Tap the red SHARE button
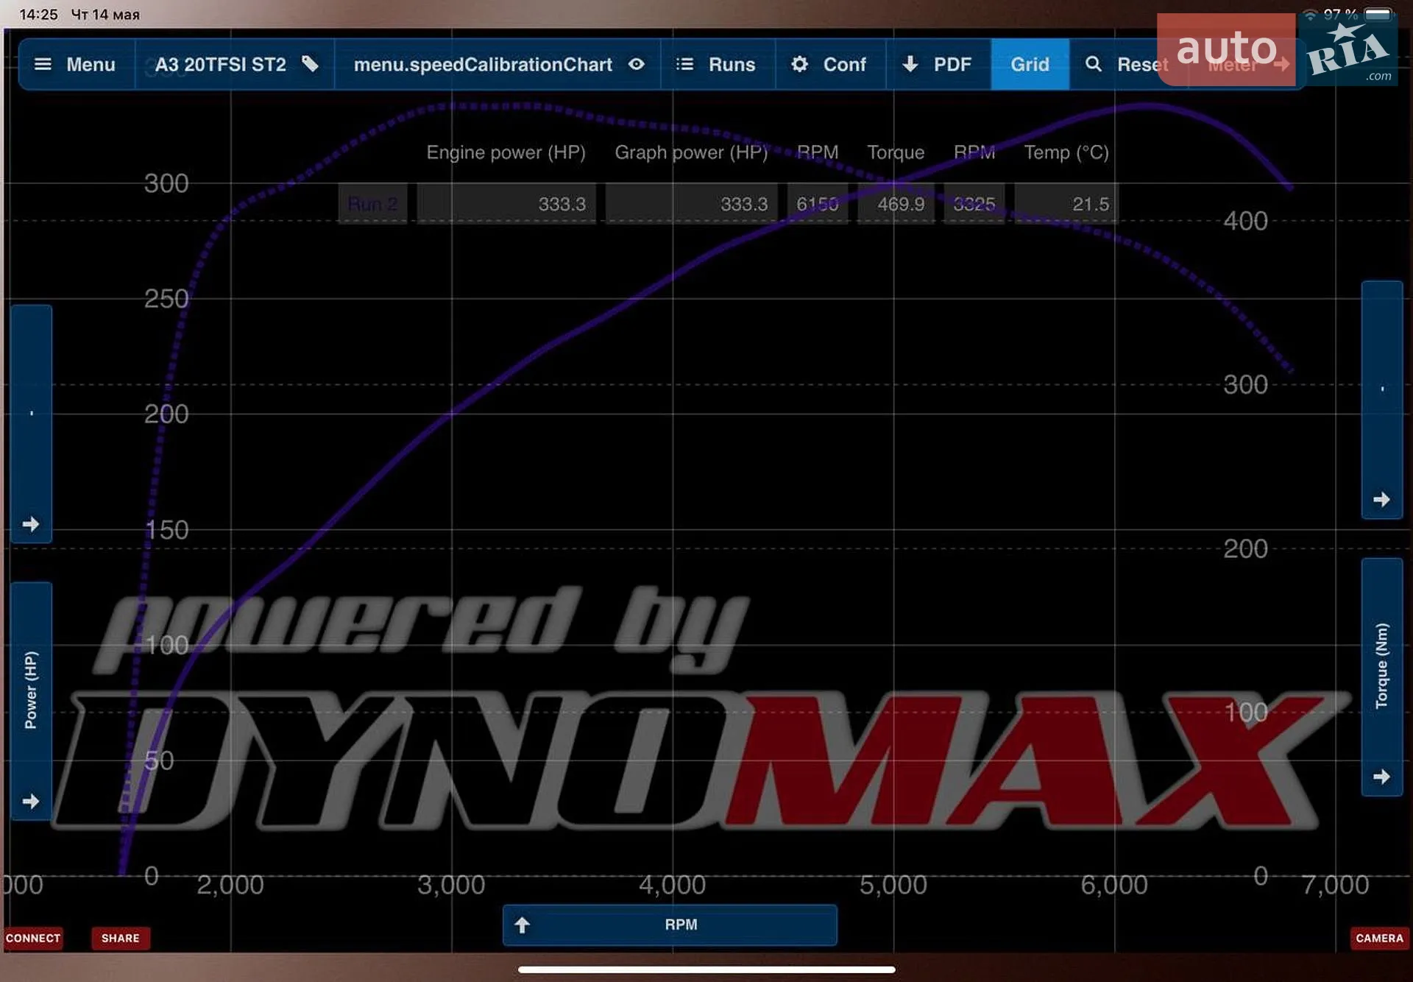The width and height of the screenshot is (1413, 982). (121, 938)
